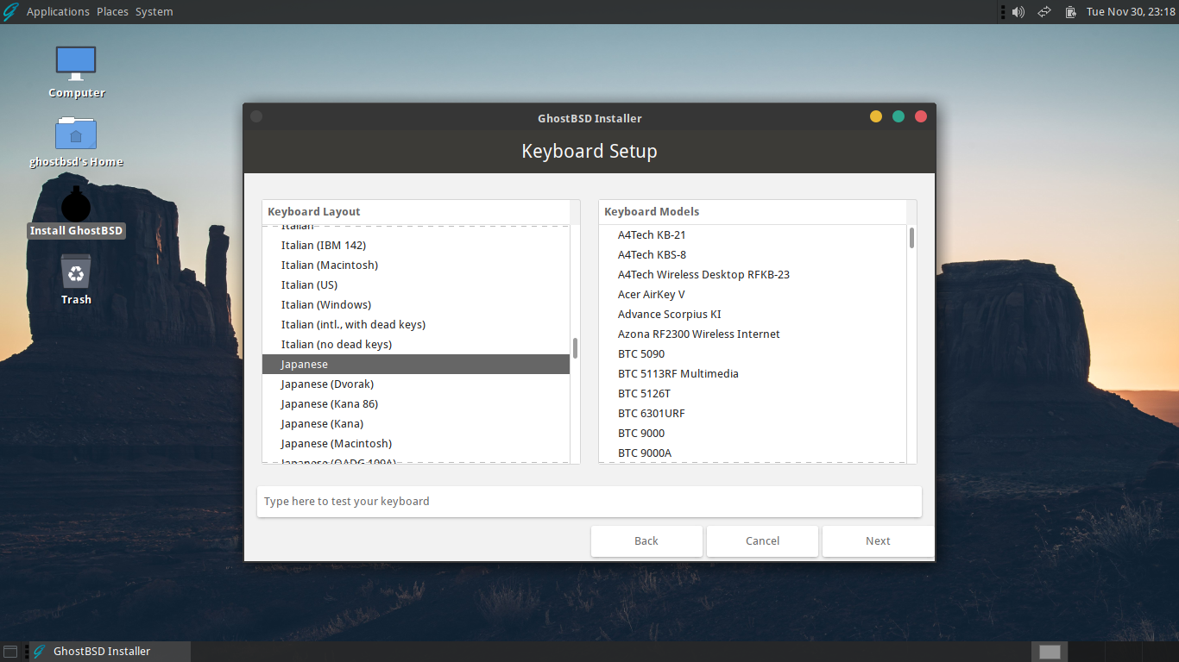Click the GhostBSD logo in top panel
Image resolution: width=1179 pixels, height=662 pixels.
click(10, 11)
